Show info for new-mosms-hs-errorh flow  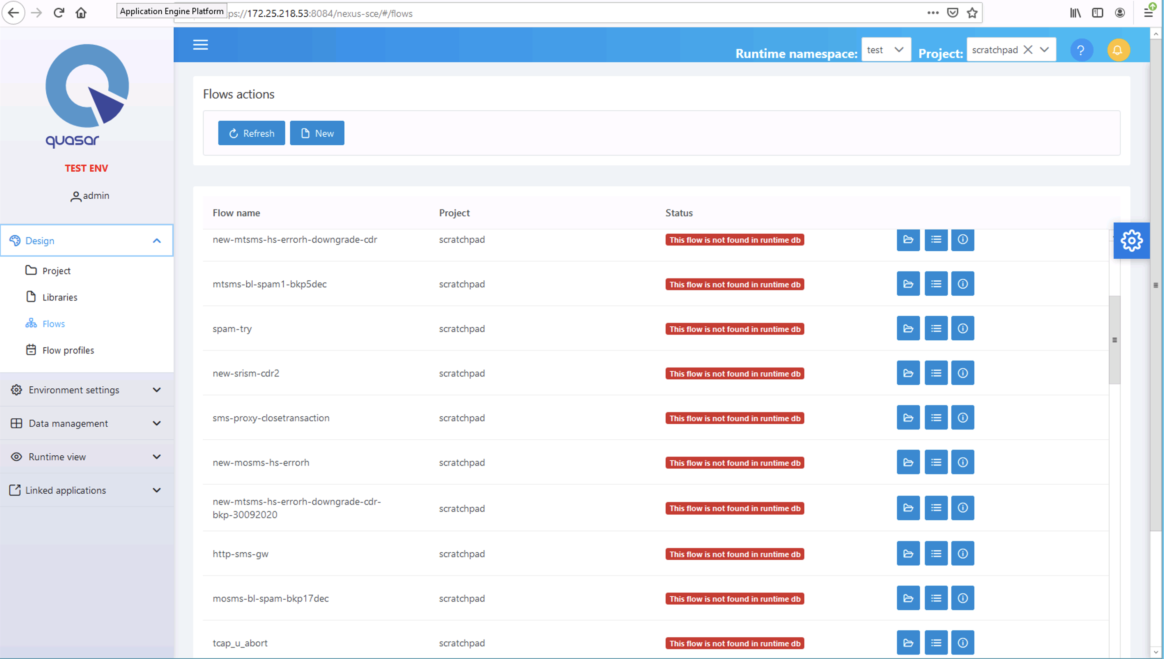coord(962,462)
